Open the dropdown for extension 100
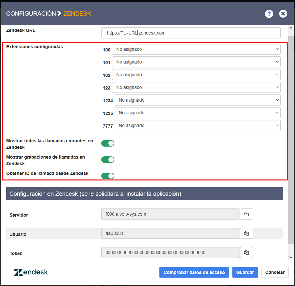 pyautogui.click(x=196, y=50)
